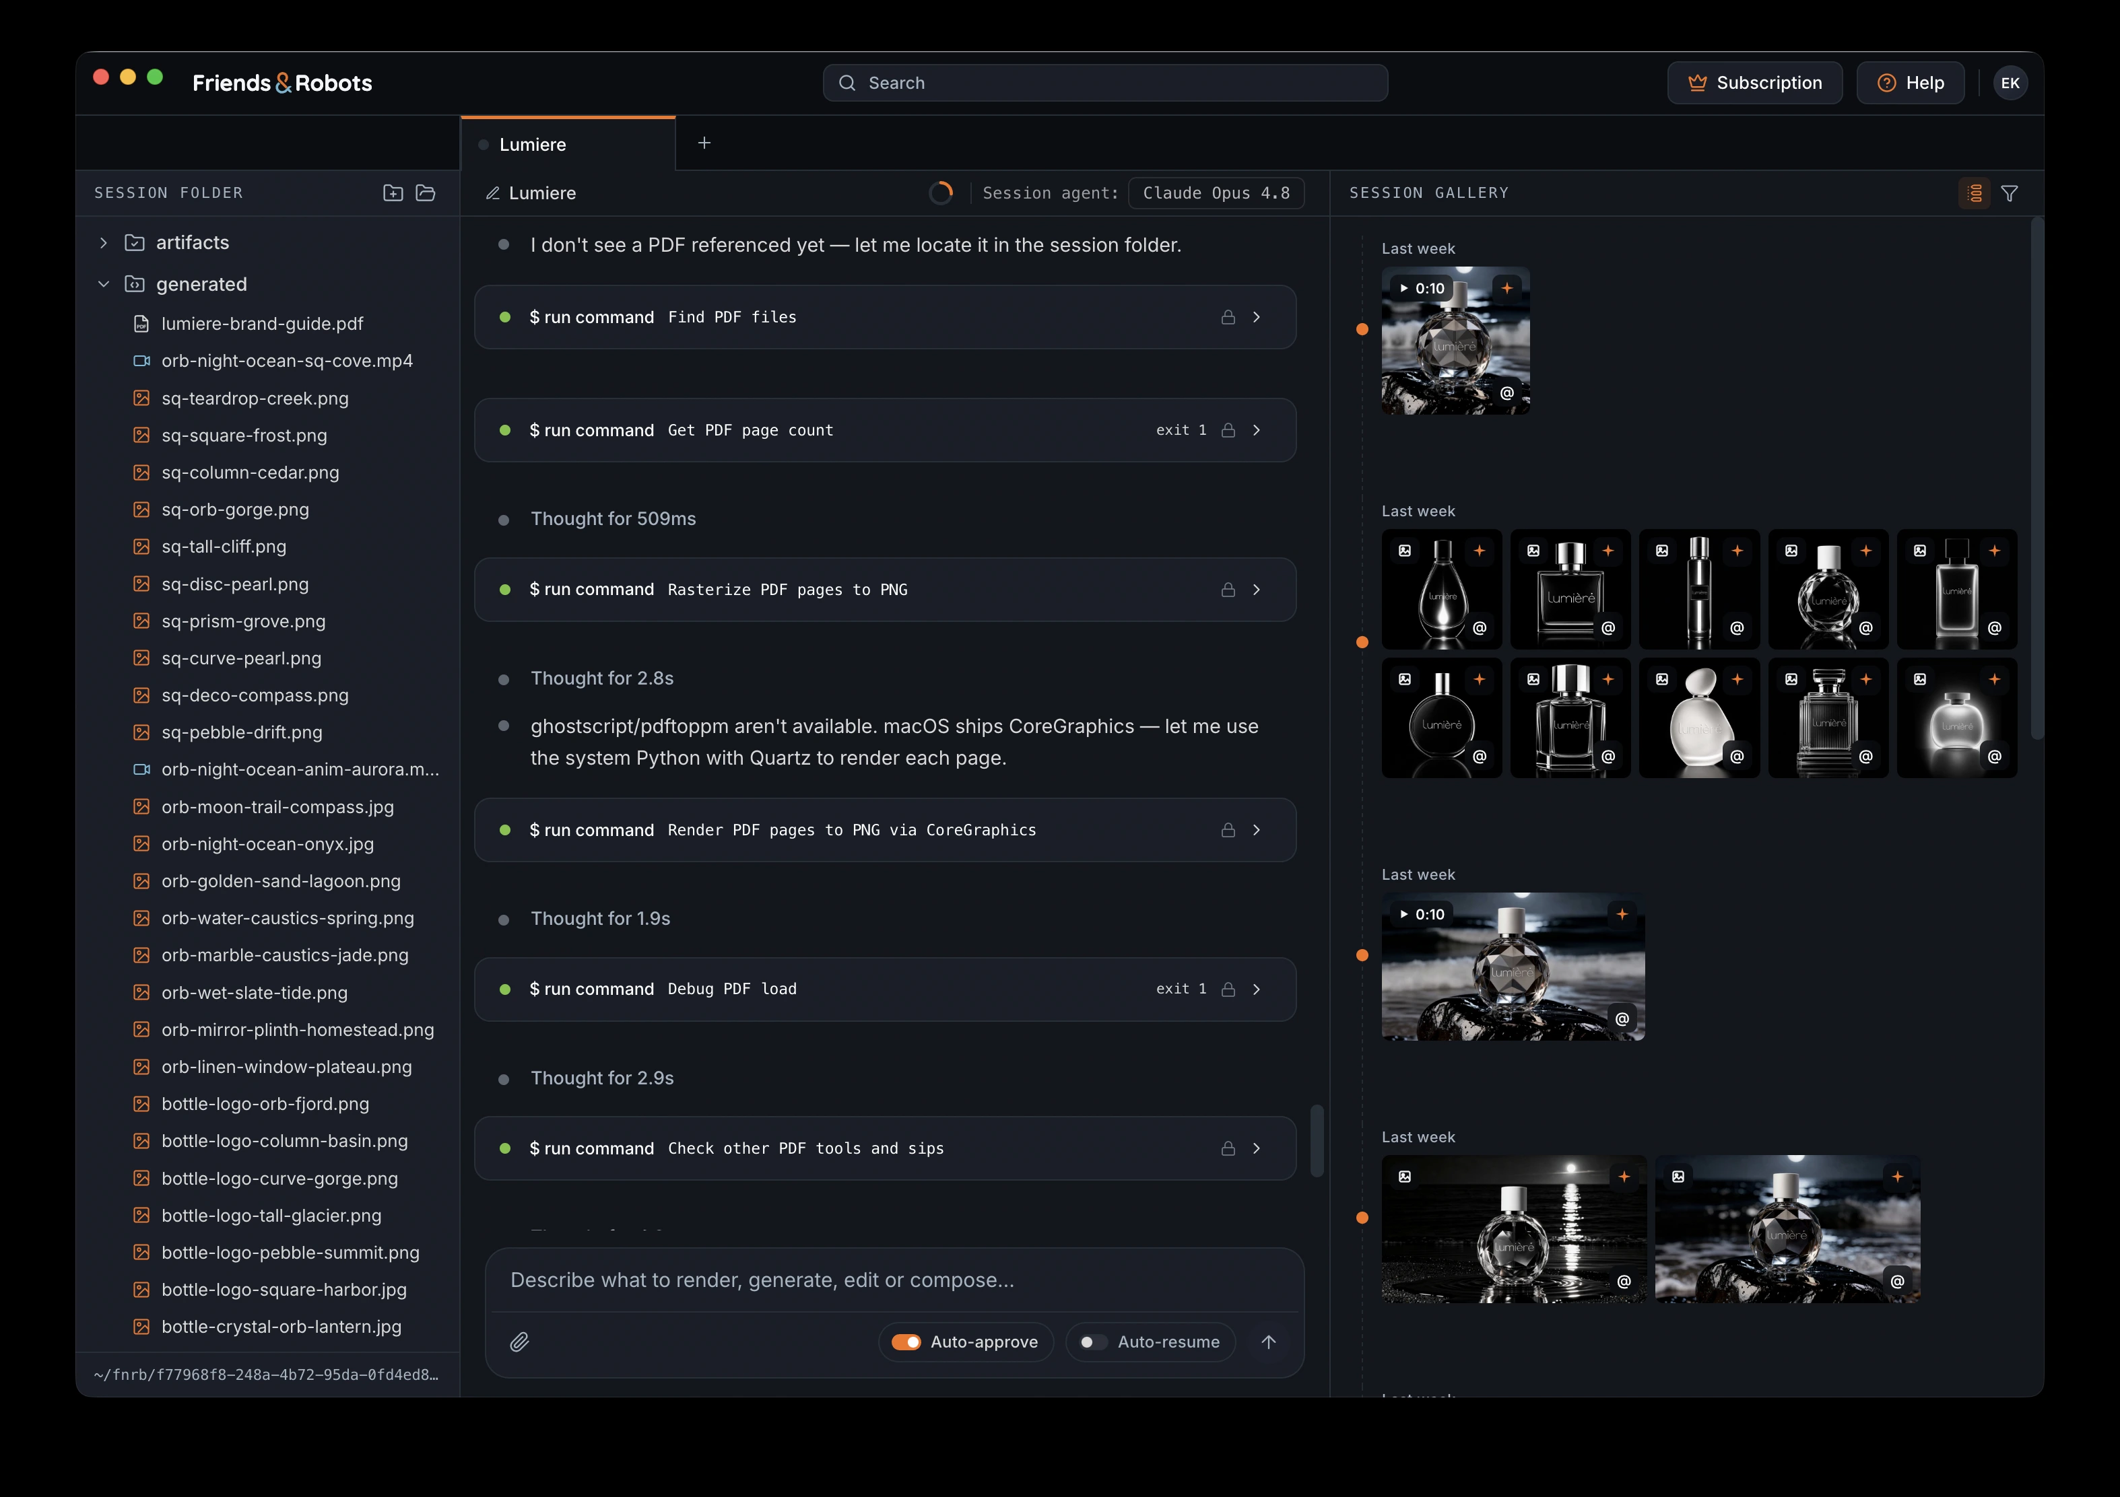Toggle the Auto-resume switch
Image resolution: width=2120 pixels, height=1497 pixels.
[1093, 1342]
